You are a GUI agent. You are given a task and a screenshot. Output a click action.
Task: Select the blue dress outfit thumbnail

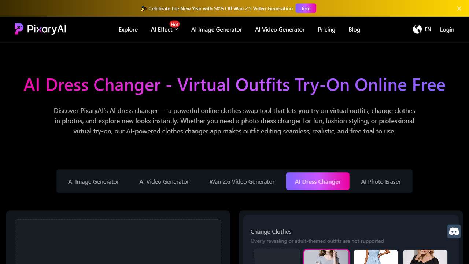coord(376,257)
